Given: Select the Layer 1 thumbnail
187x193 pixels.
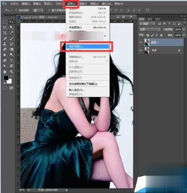Looking at the screenshot, I should (x=147, y=42).
